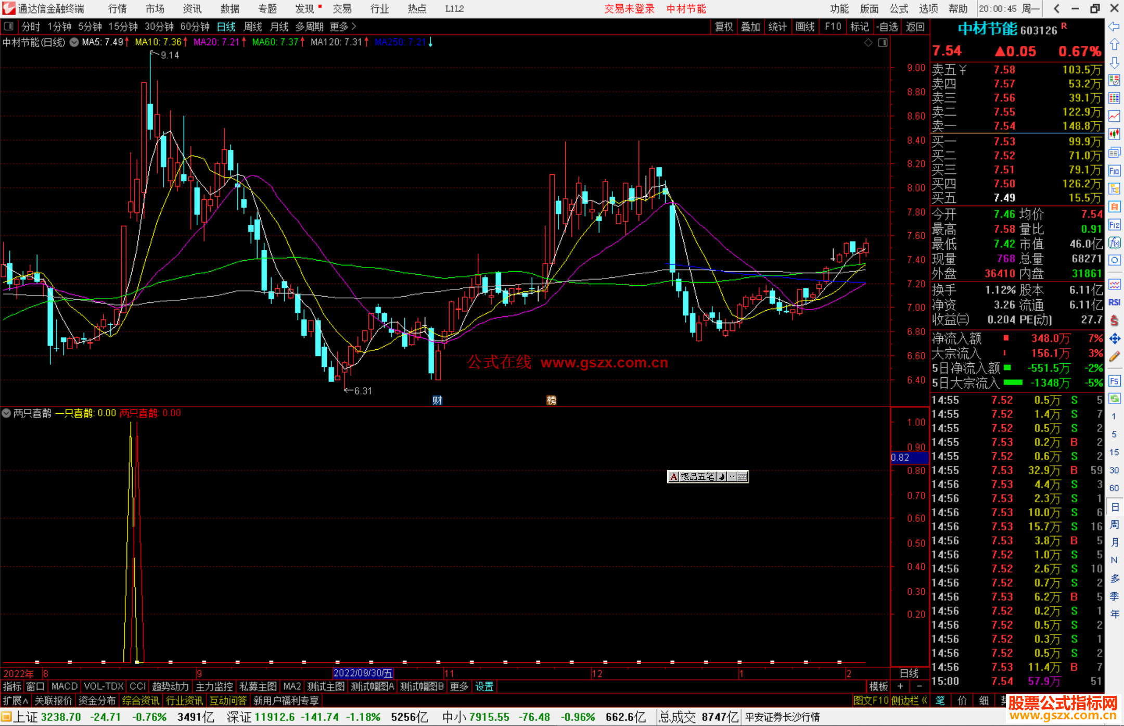Click the 设置 link in indicator bar
Screen dimensions: 1124x726
[484, 686]
